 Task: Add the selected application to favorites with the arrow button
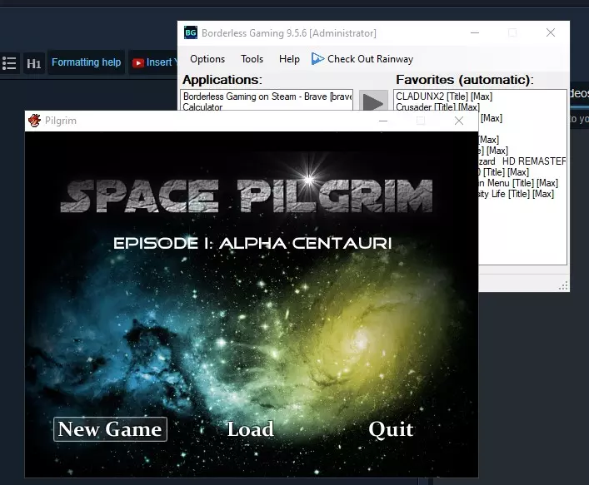click(x=373, y=101)
